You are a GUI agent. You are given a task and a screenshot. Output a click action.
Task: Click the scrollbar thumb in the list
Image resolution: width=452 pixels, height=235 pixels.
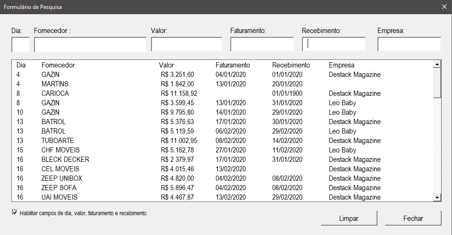[x=437, y=83]
